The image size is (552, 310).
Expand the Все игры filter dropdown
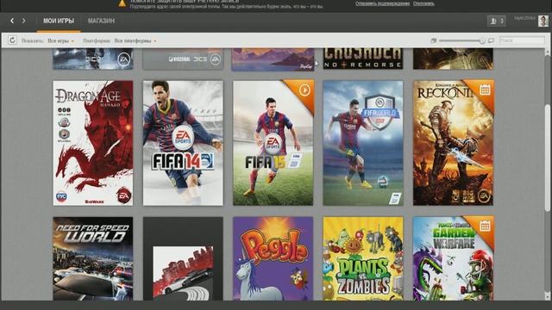tap(61, 40)
